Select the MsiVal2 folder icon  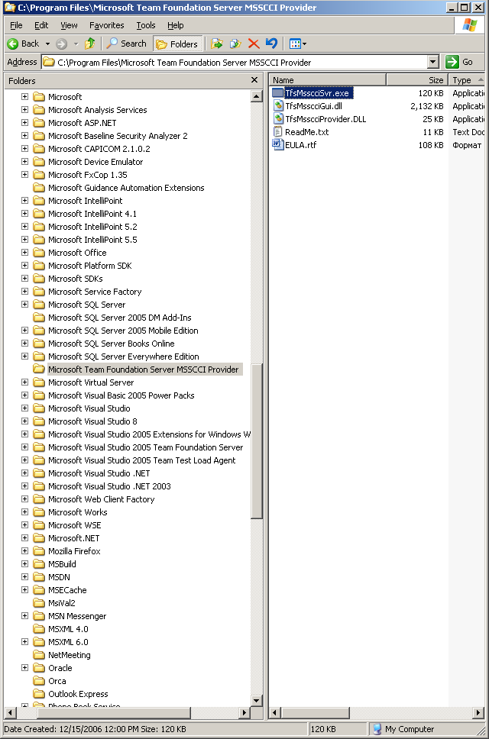39,603
